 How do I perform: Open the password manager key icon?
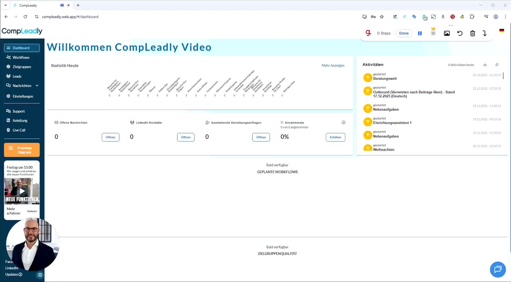[x=373, y=17]
